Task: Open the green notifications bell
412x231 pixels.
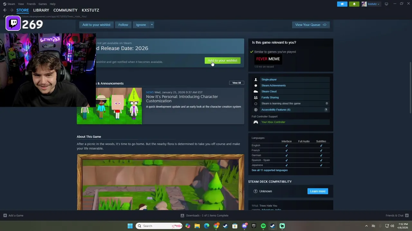Action: pyautogui.click(x=354, y=4)
